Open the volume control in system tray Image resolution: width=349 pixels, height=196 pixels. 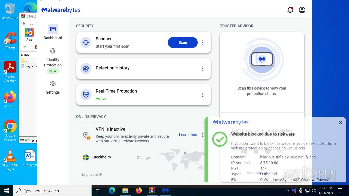point(314,191)
